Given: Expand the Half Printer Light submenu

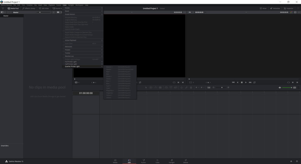Looking at the screenshot, I should tap(83, 64).
